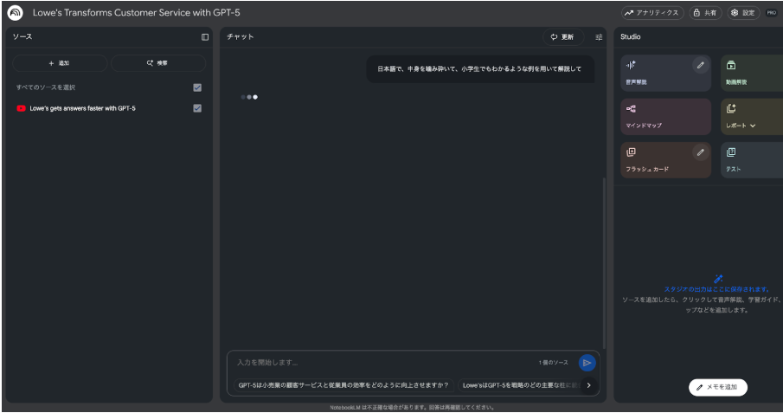The width and height of the screenshot is (783, 413).
Task: Uncheck the Lowe's gets answers faster source
Action: click(x=197, y=108)
